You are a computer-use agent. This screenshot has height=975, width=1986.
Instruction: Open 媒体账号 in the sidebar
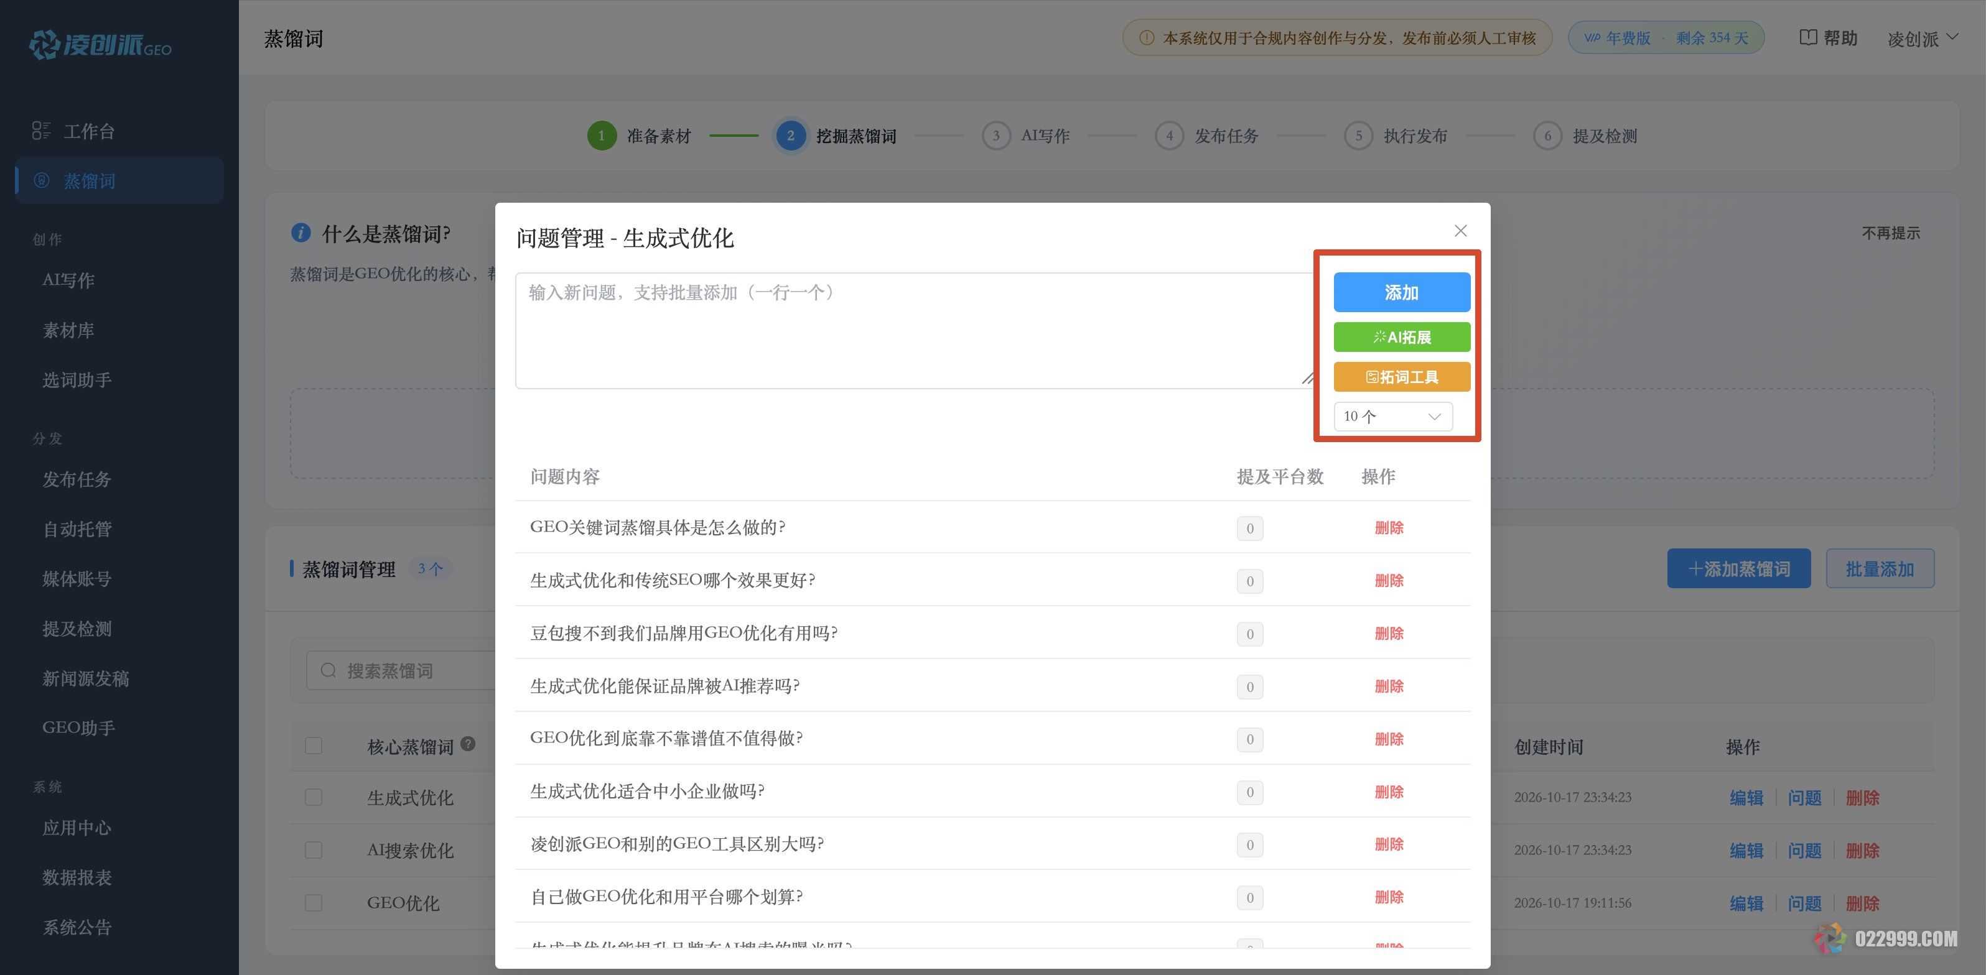[77, 579]
